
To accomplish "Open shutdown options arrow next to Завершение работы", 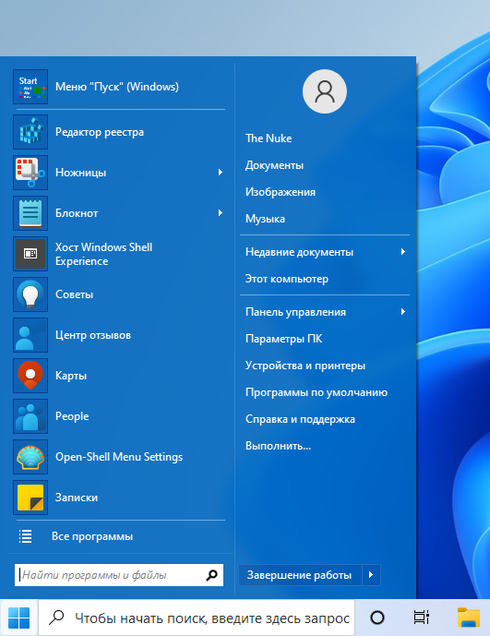I will click(x=371, y=575).
